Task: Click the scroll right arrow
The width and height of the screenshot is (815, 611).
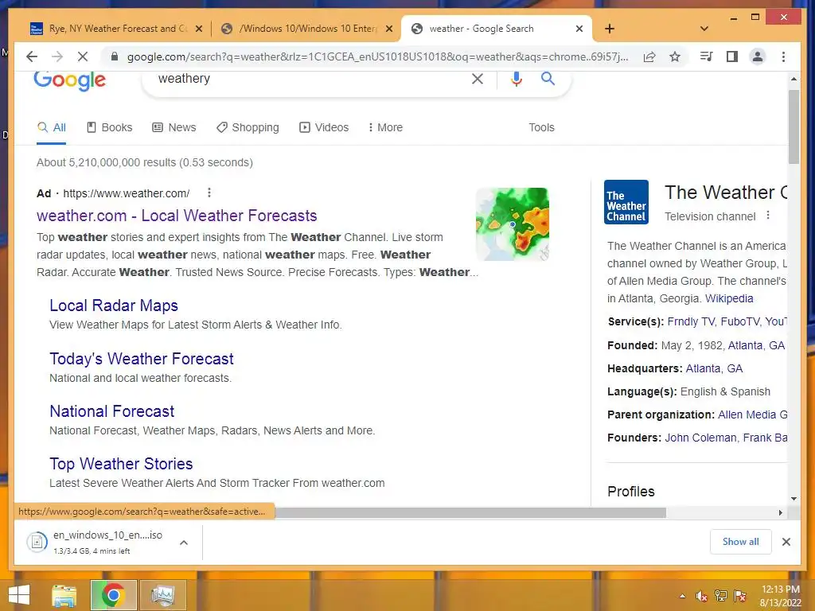Action: pyautogui.click(x=780, y=513)
